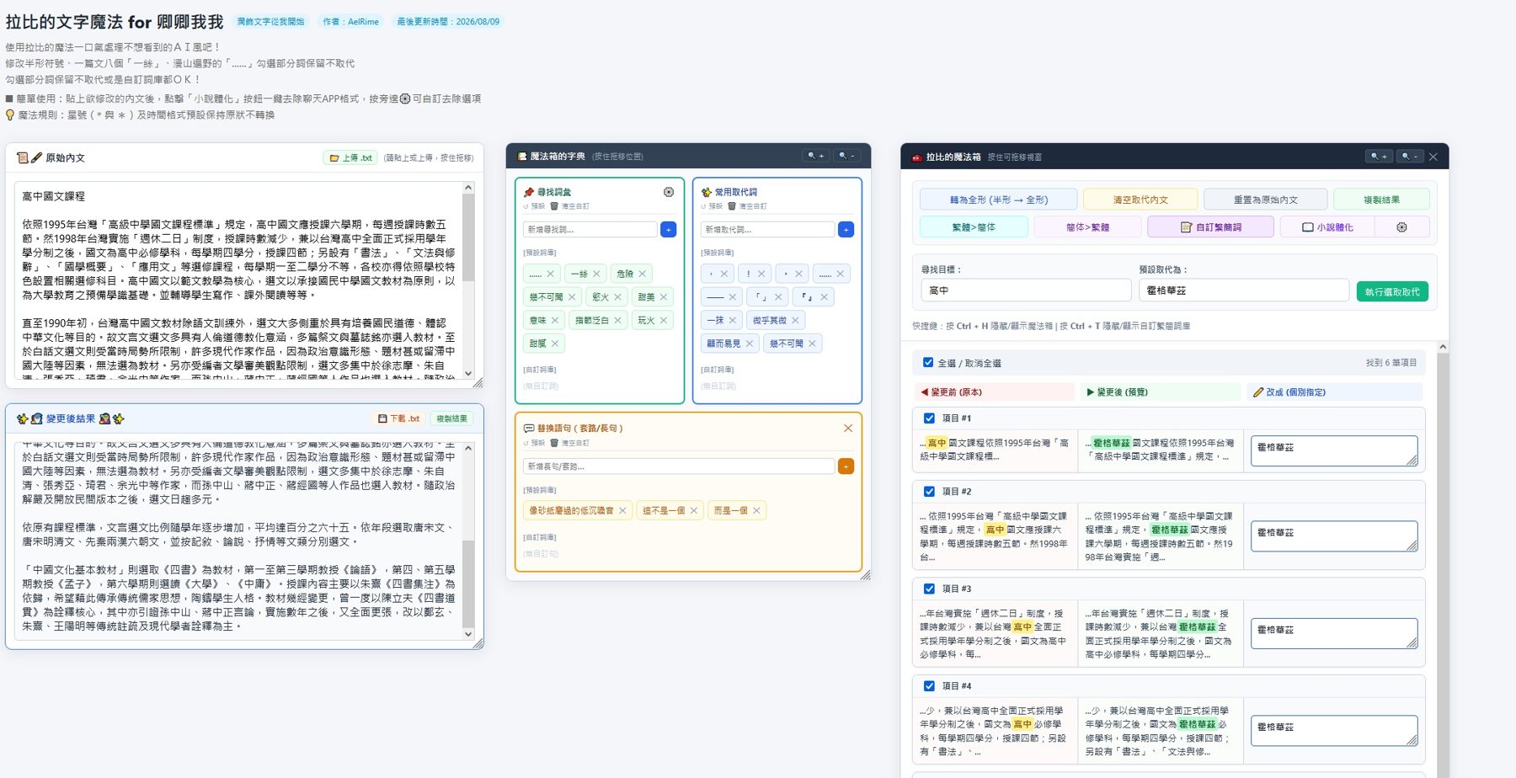Click scroll-down arrow of 原始內文 textbox
The width and height of the screenshot is (1516, 778).
pos(468,373)
